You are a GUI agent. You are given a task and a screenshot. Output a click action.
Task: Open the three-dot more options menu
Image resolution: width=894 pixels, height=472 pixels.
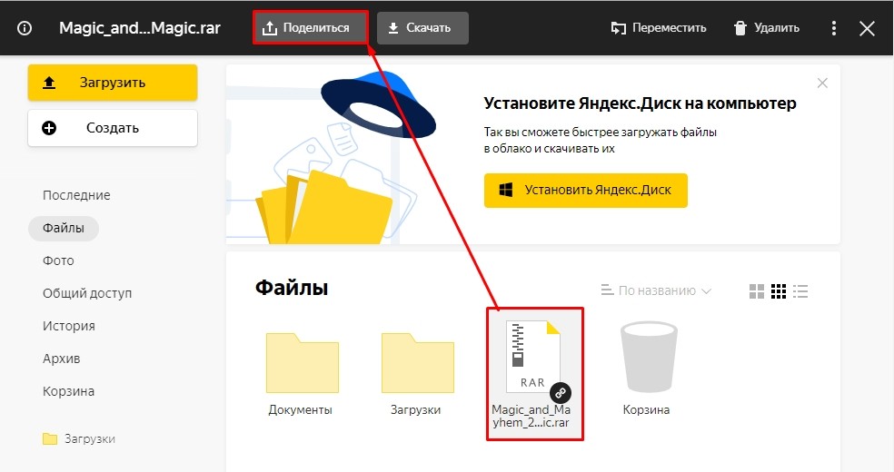[833, 28]
